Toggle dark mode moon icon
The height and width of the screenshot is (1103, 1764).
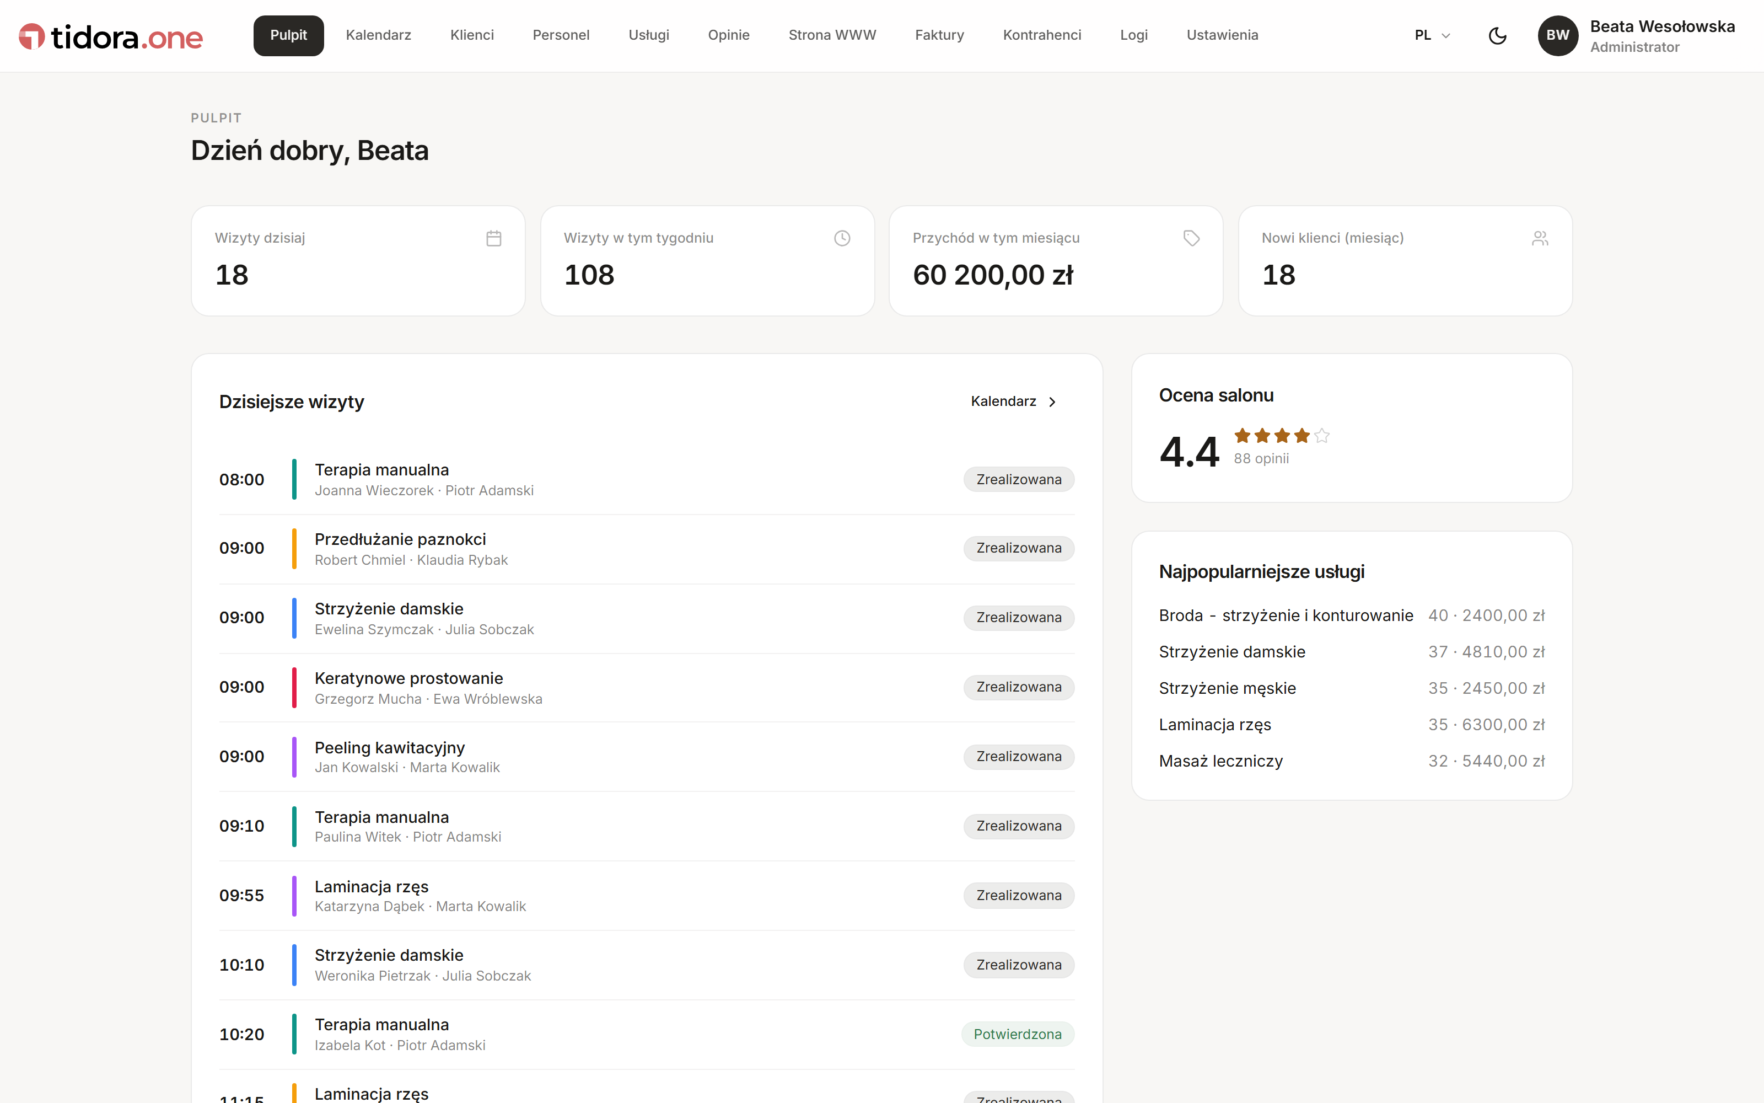coord(1497,36)
